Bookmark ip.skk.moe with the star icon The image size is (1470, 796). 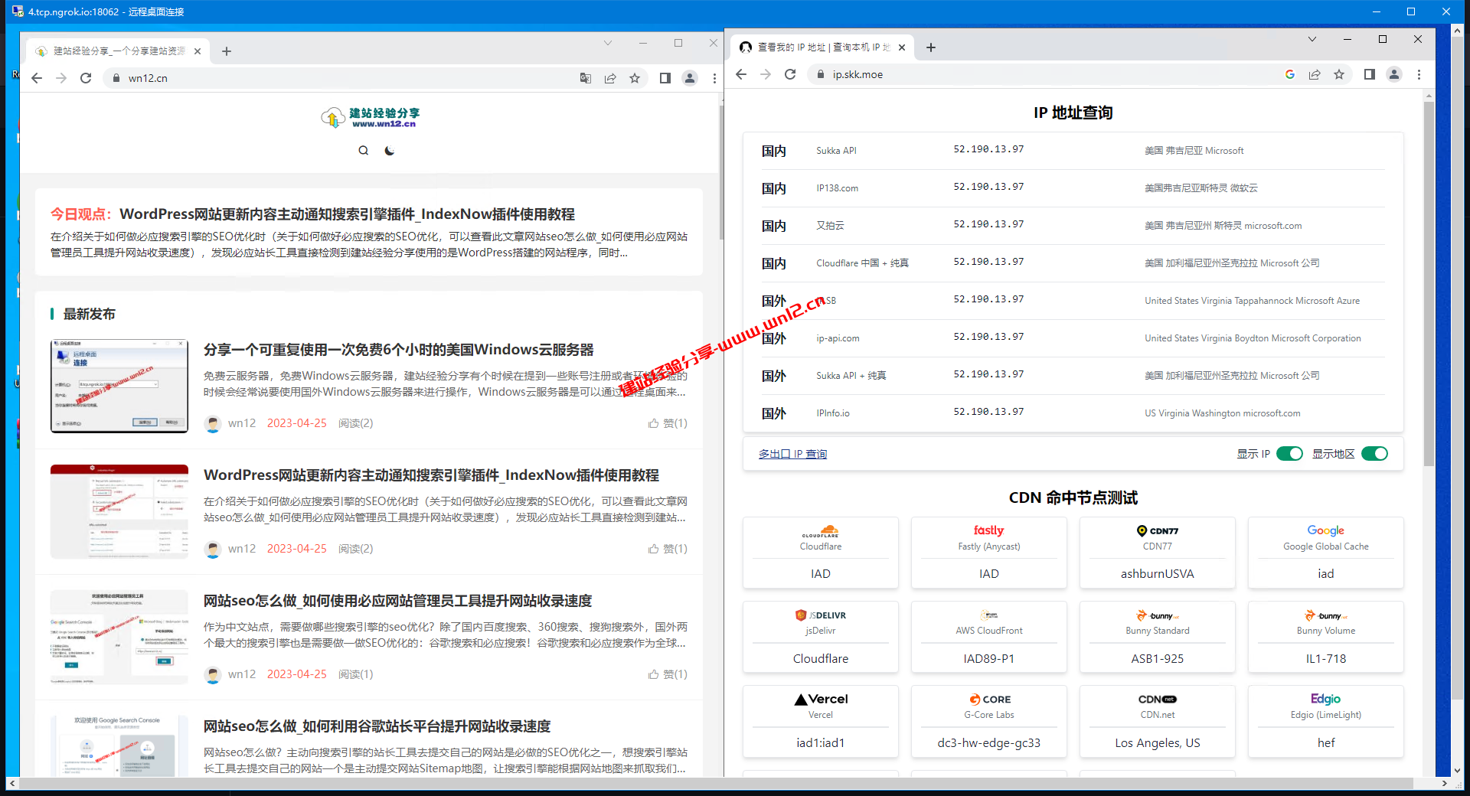[1339, 74]
